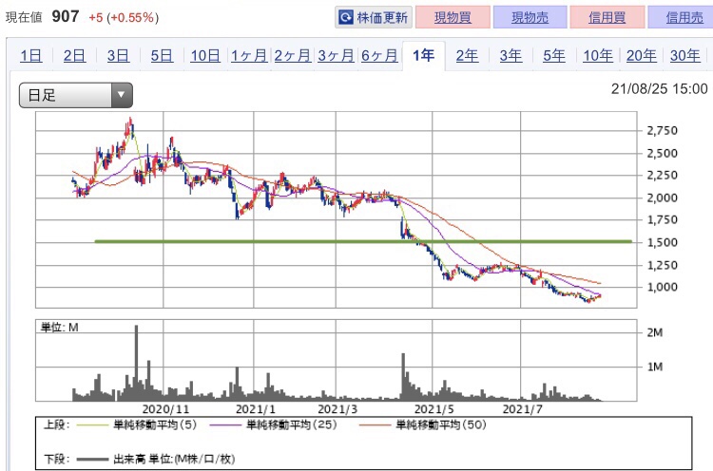Click the 1,000 price axis label
This screenshot has width=713, height=471.
(662, 287)
